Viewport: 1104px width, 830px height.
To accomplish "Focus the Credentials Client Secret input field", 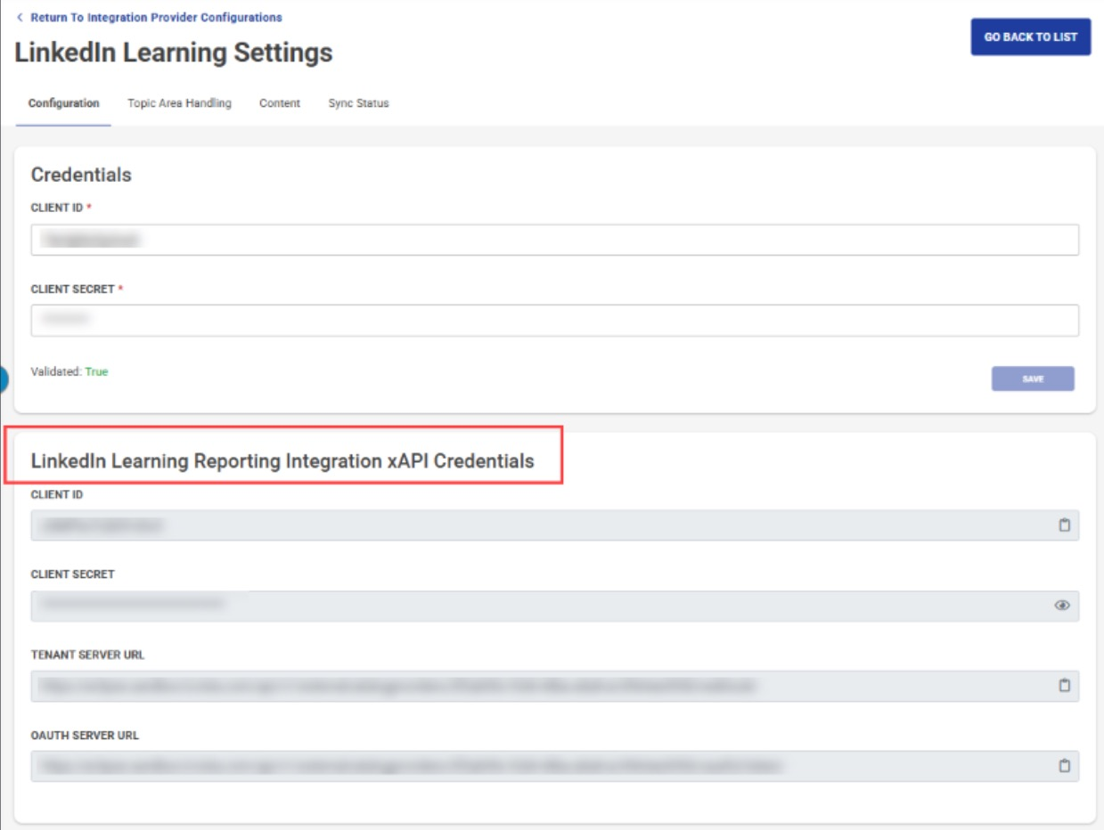I will [x=555, y=321].
